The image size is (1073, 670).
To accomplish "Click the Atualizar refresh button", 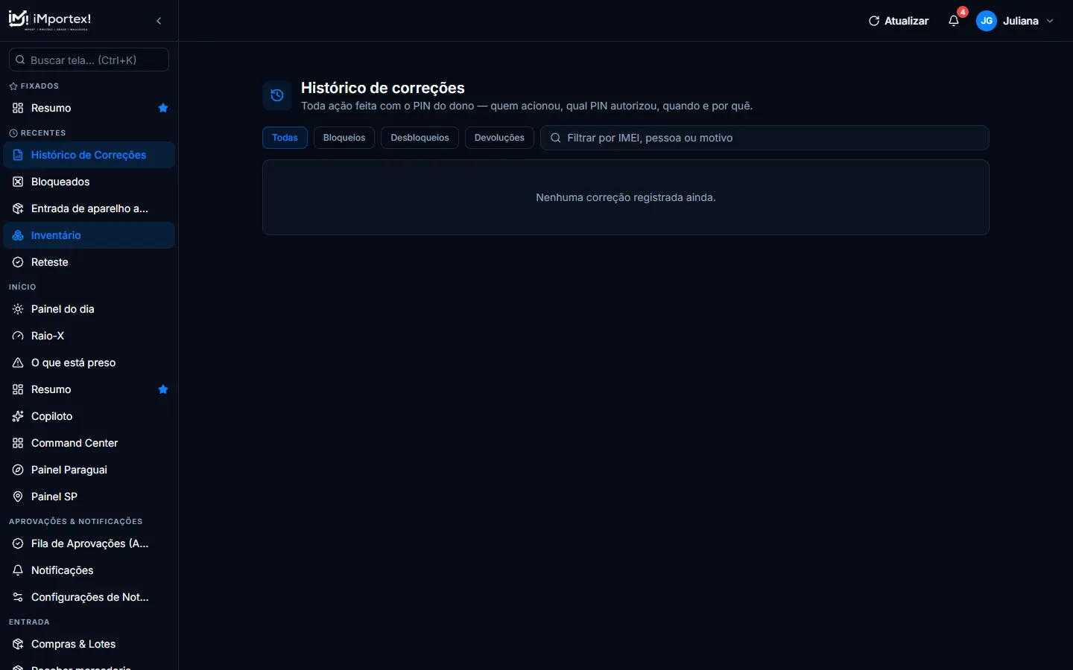I will 899,21.
